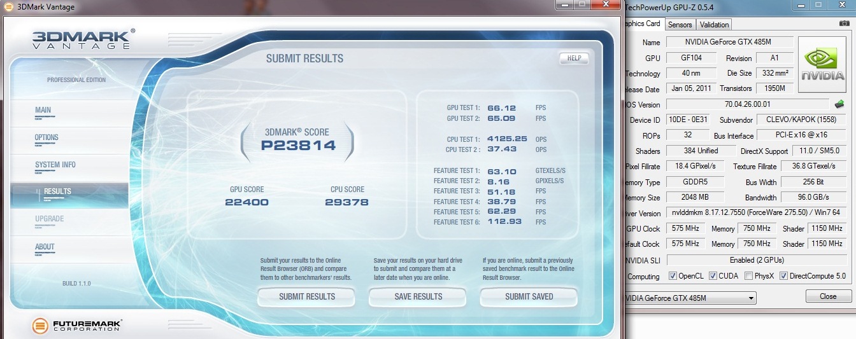Click the BIOS Version field 70.04.26.00.01

pos(748,104)
